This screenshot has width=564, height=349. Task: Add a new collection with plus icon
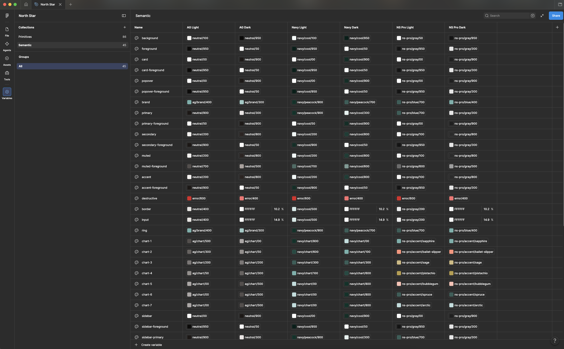pos(125,27)
